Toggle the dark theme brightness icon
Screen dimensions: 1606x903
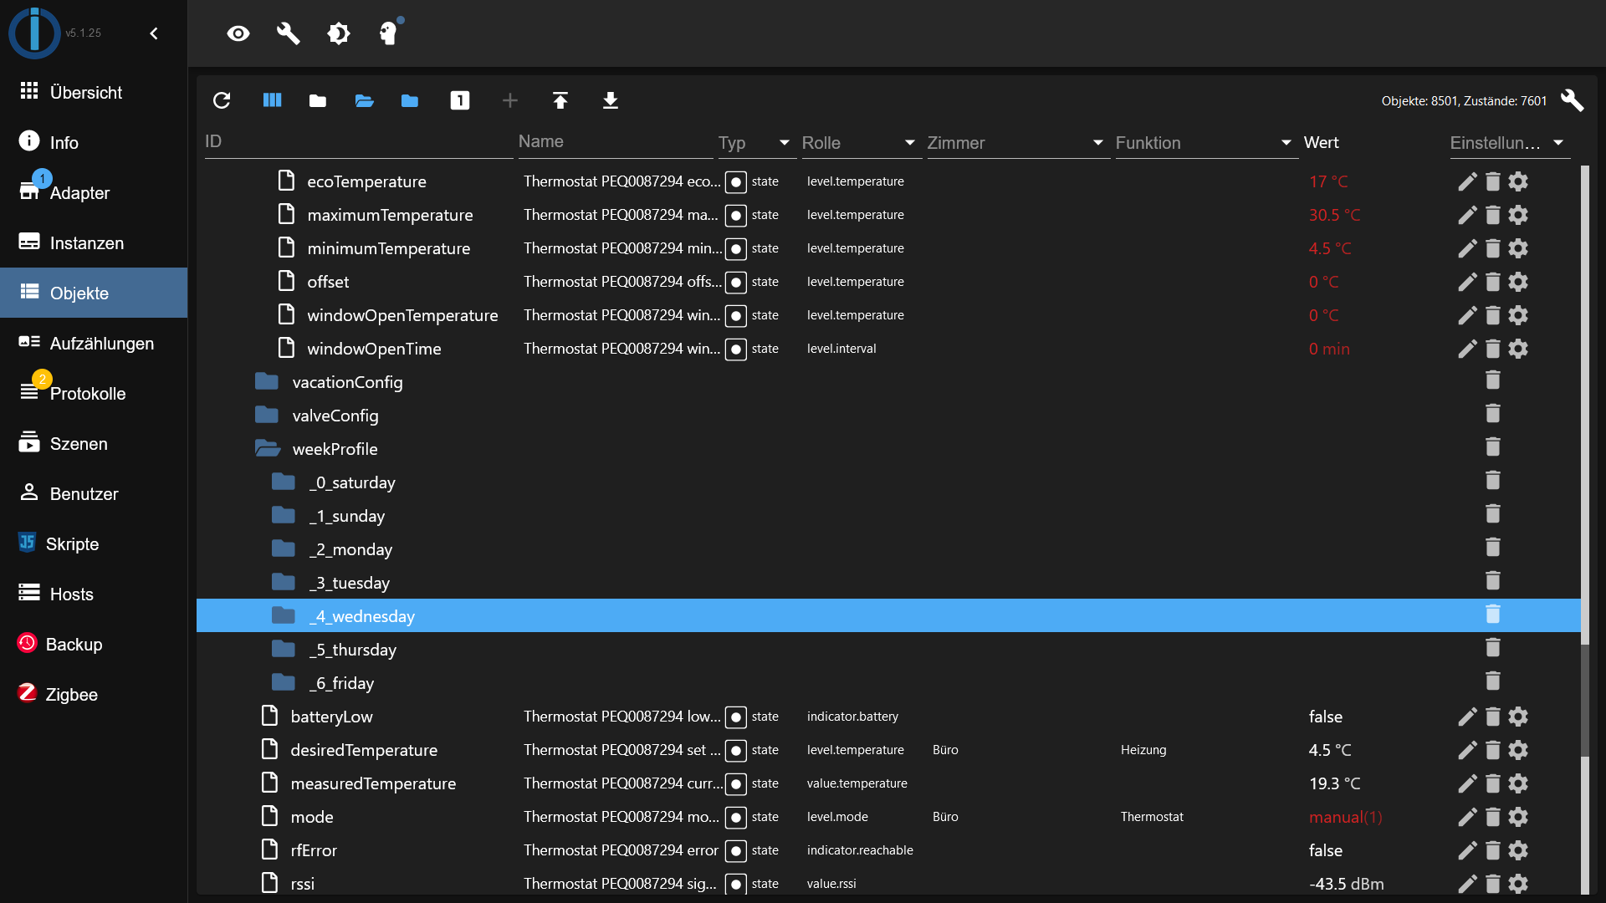339,33
